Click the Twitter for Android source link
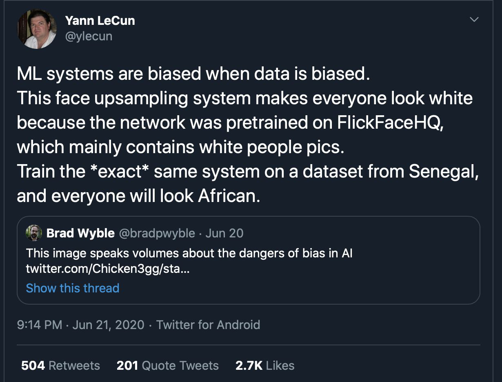The image size is (502, 382). click(208, 325)
